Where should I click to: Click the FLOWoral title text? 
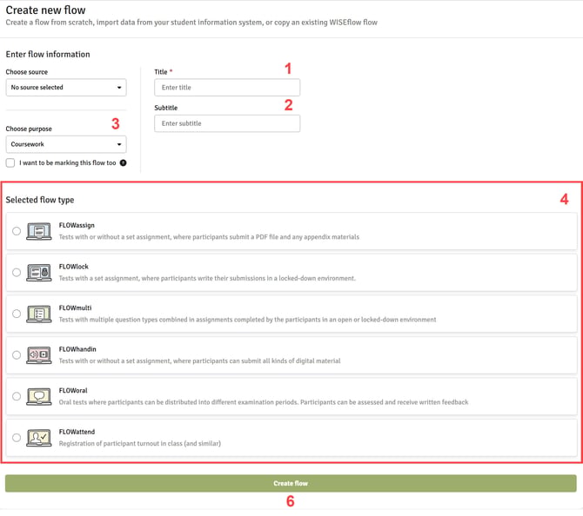pyautogui.click(x=73, y=391)
